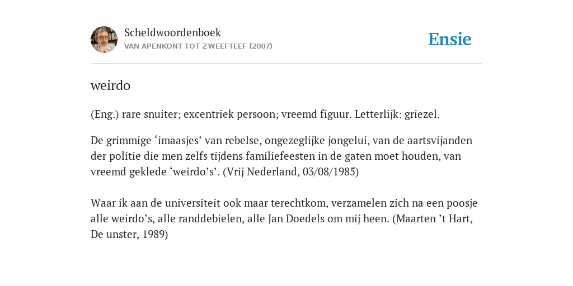
Task: Click the 'Maarten 't Hart' author citation
Action: [434, 218]
